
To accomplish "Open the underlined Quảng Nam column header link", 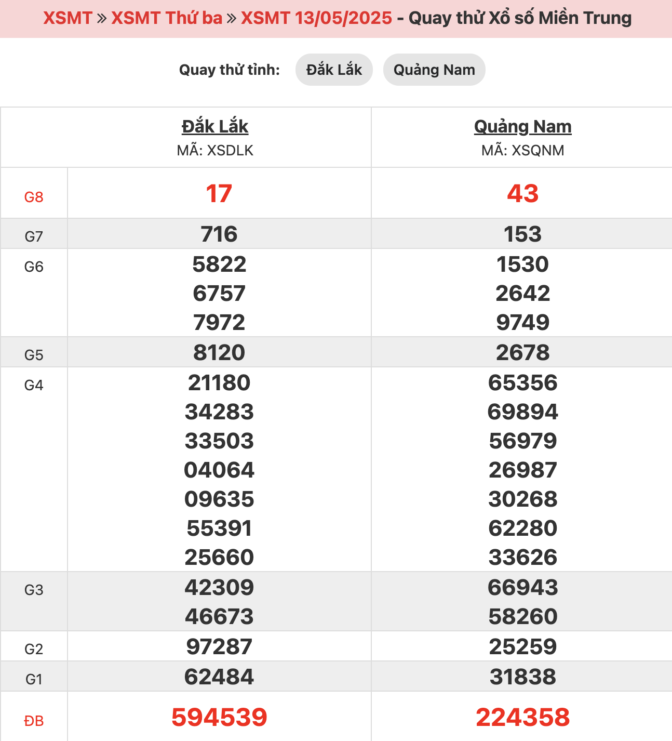I will 522,126.
